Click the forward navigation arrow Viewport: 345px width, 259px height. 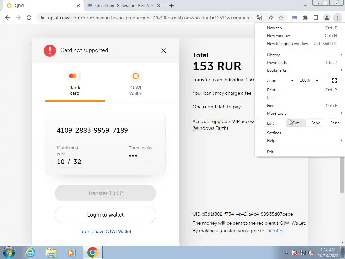coord(18,18)
